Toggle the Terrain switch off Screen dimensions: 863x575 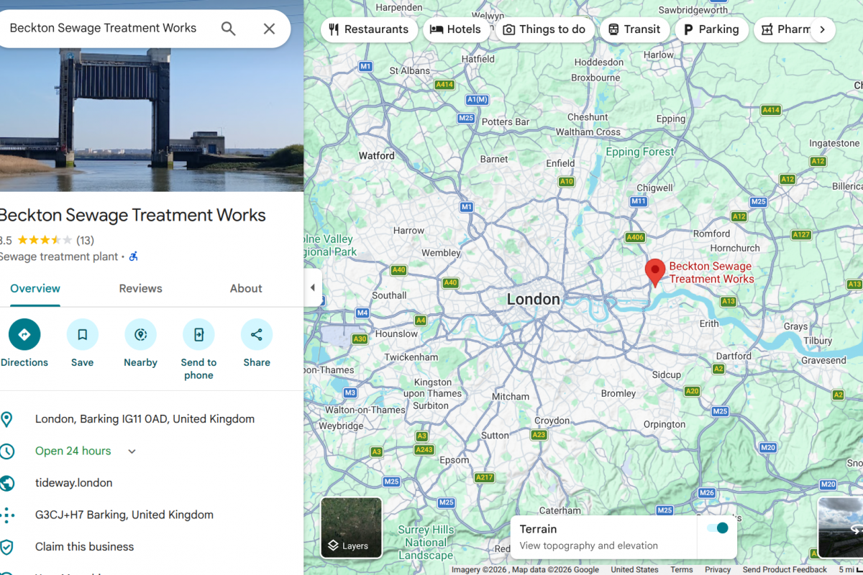(x=717, y=528)
